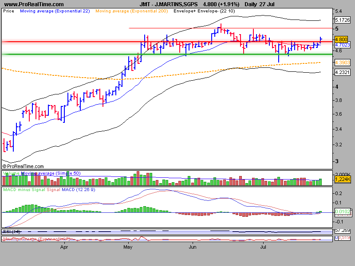Select Moving average (Simple 50) volume legend
This screenshot has width=355, height=266.
pos(51,173)
